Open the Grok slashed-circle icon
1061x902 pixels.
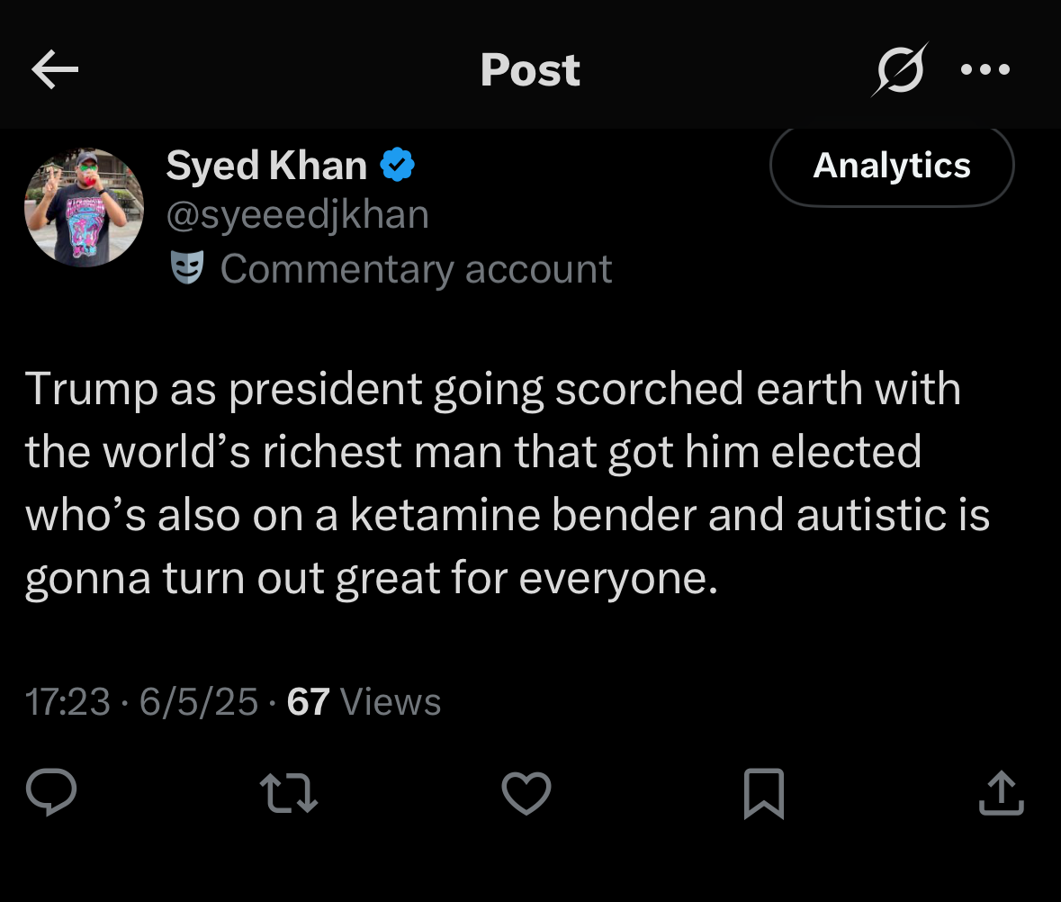898,69
